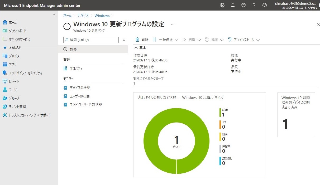Click the テナント管理 icon
This screenshot has height=185, width=320.
coord(5,107)
